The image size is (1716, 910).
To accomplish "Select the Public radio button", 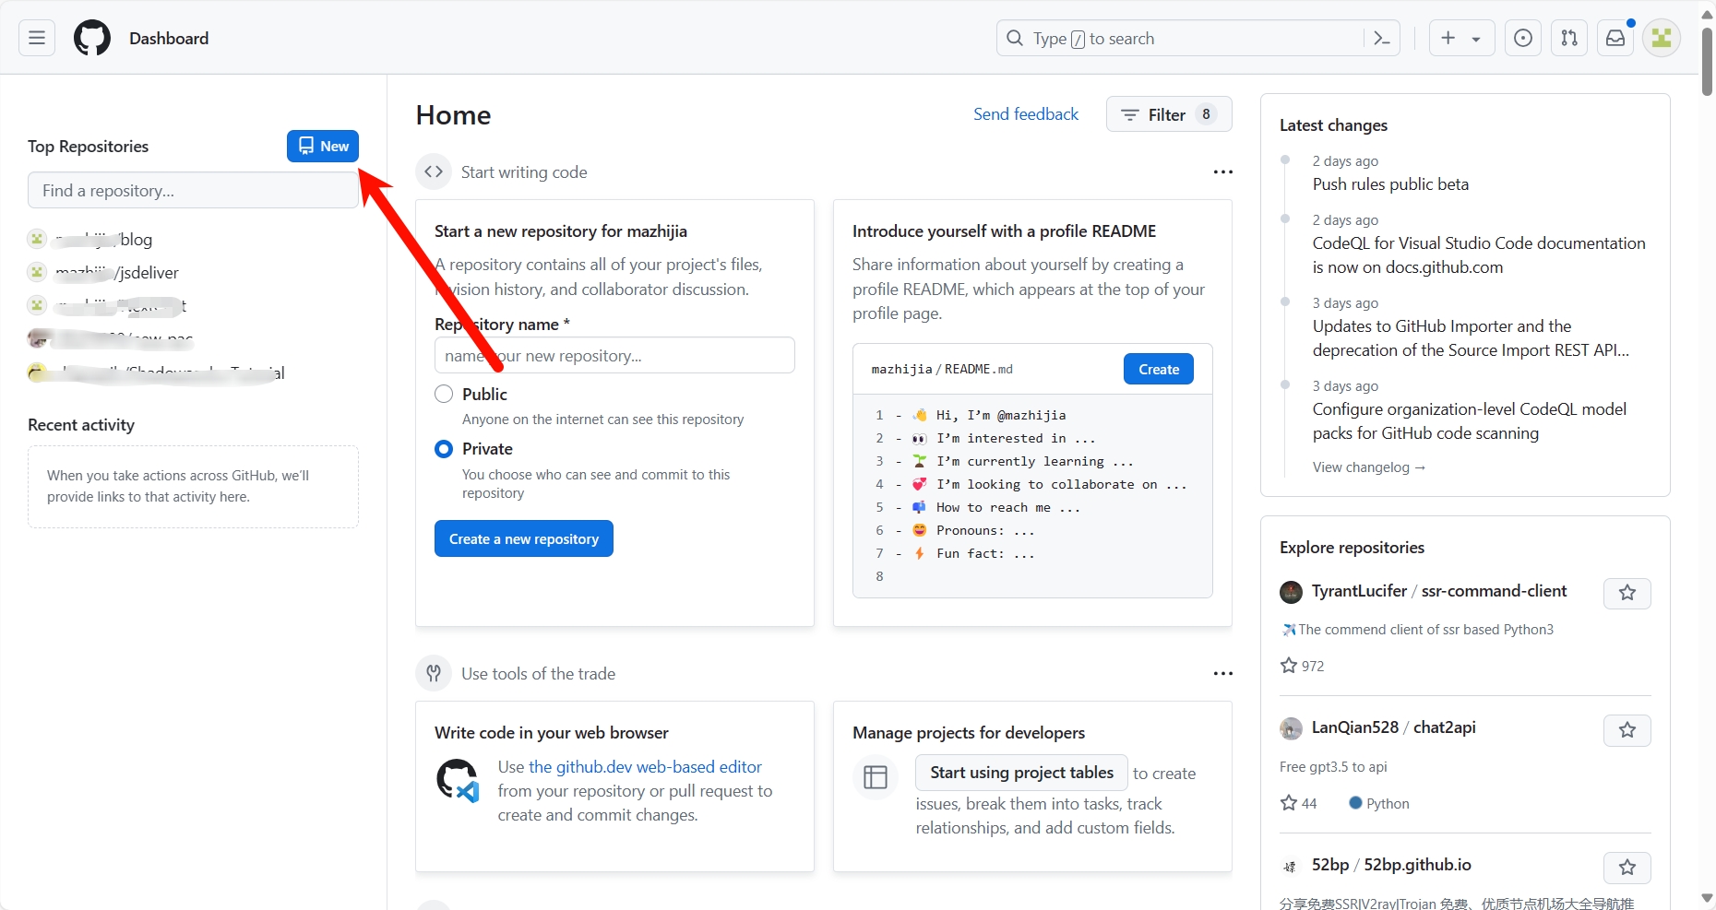I will coord(444,394).
